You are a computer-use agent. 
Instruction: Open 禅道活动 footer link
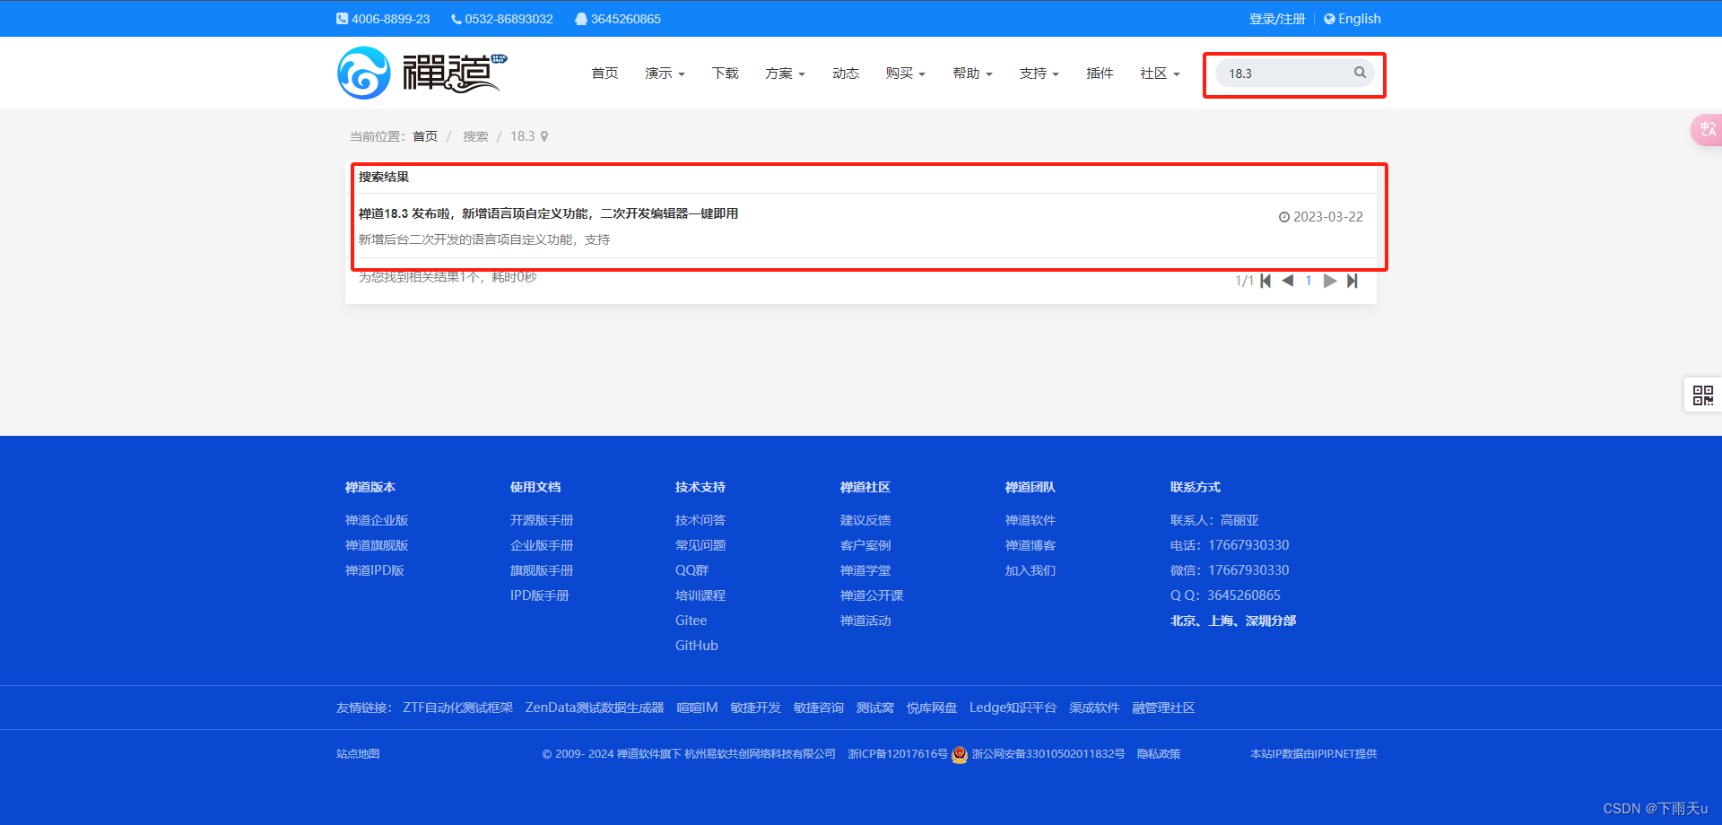[x=865, y=621]
